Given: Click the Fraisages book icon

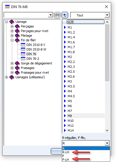Looking at the screenshot, I should tap(17, 68).
